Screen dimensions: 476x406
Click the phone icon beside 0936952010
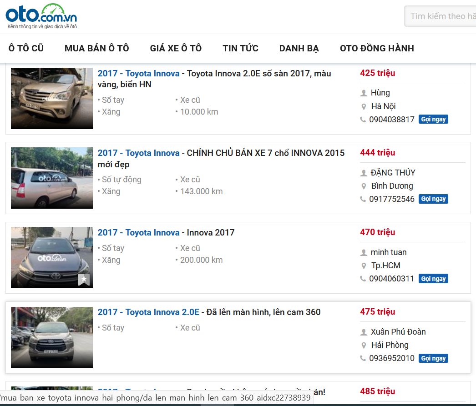(363, 358)
